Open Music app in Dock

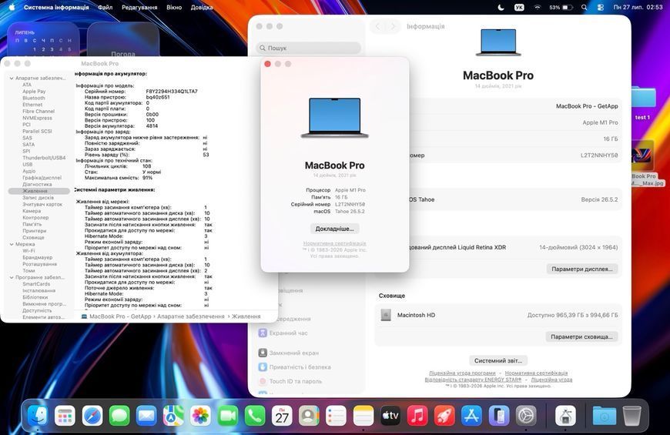417,415
